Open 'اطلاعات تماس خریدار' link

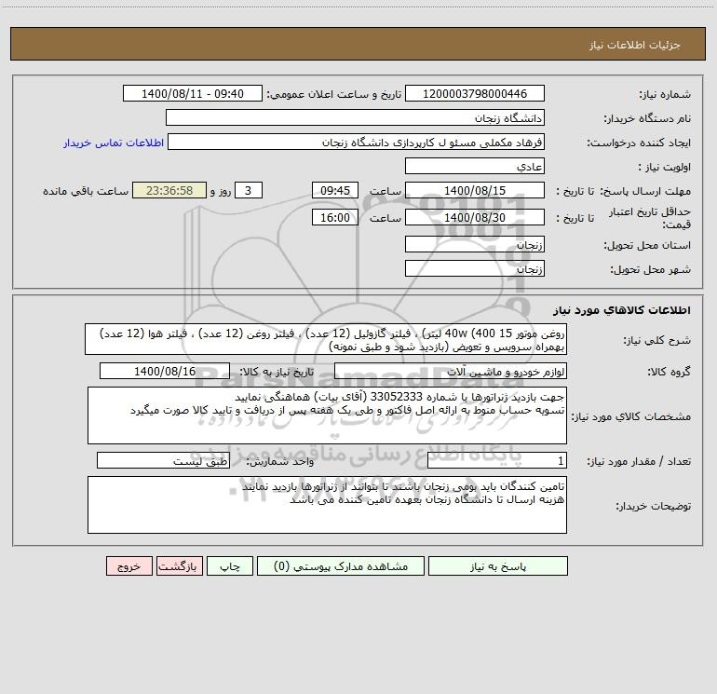[114, 143]
